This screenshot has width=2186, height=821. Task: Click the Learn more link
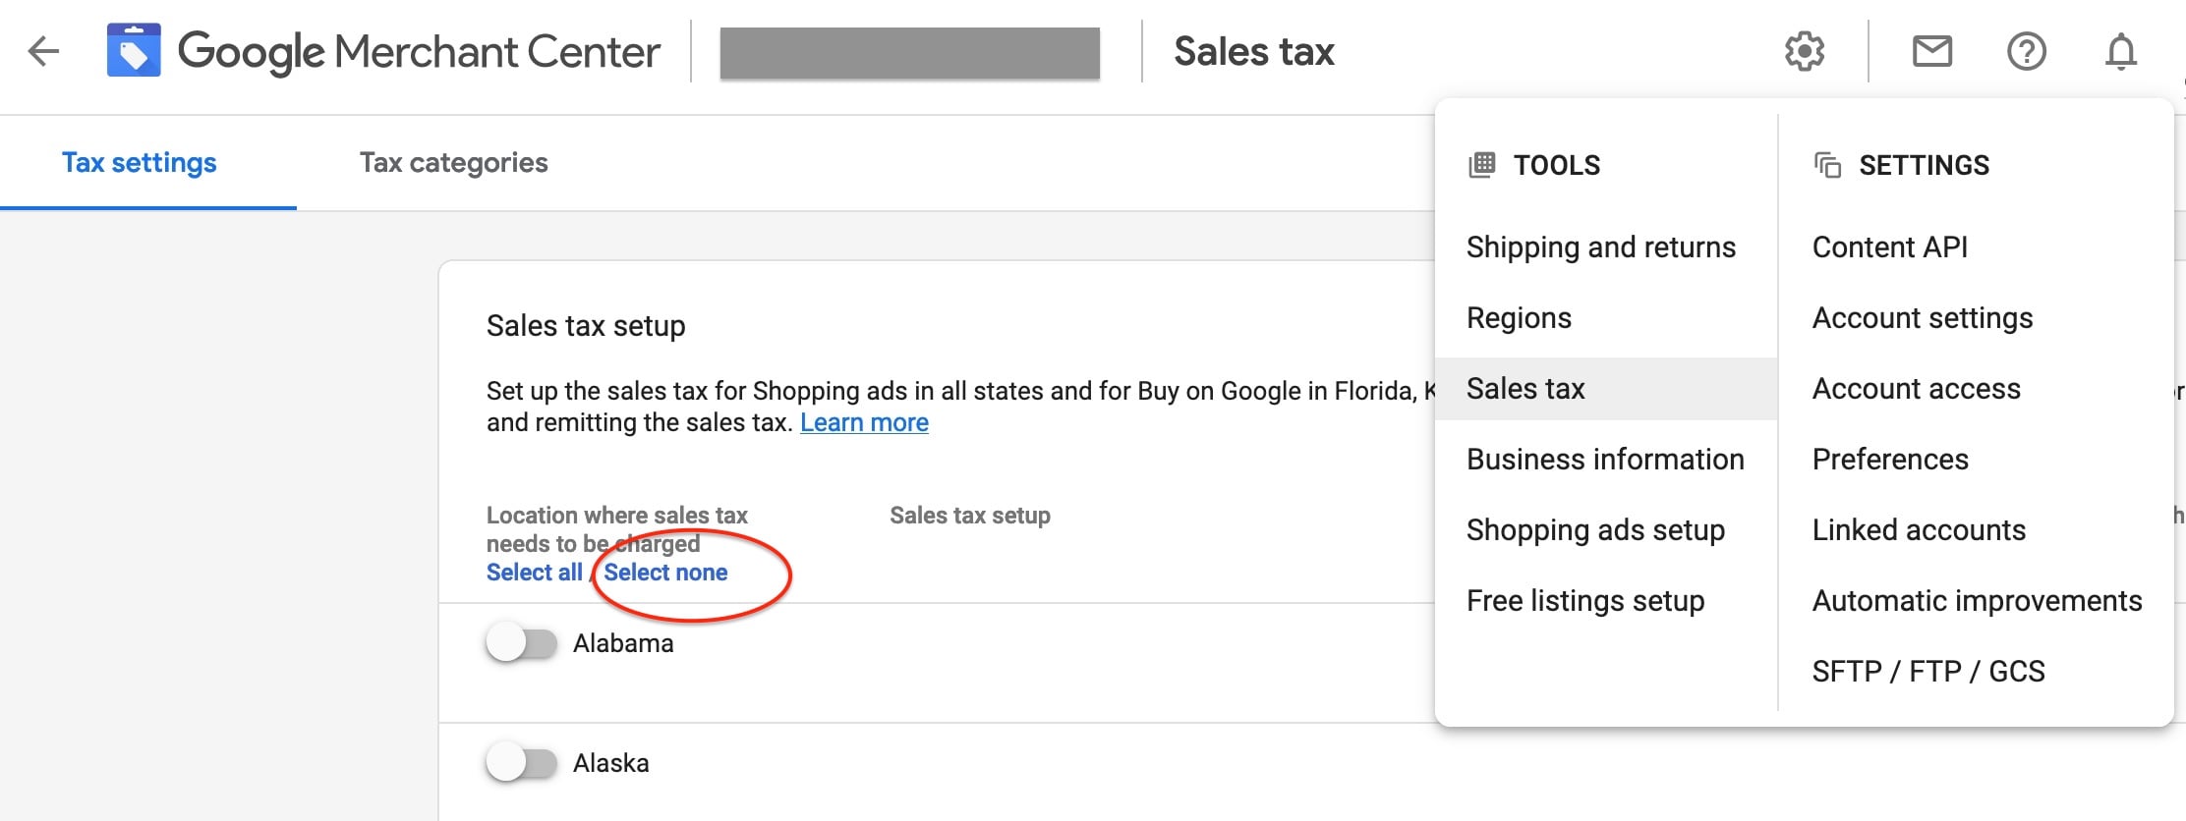pyautogui.click(x=864, y=422)
